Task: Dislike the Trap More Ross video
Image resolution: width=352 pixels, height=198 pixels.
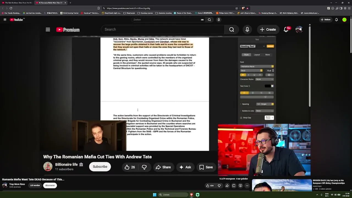Action: tap(219, 186)
